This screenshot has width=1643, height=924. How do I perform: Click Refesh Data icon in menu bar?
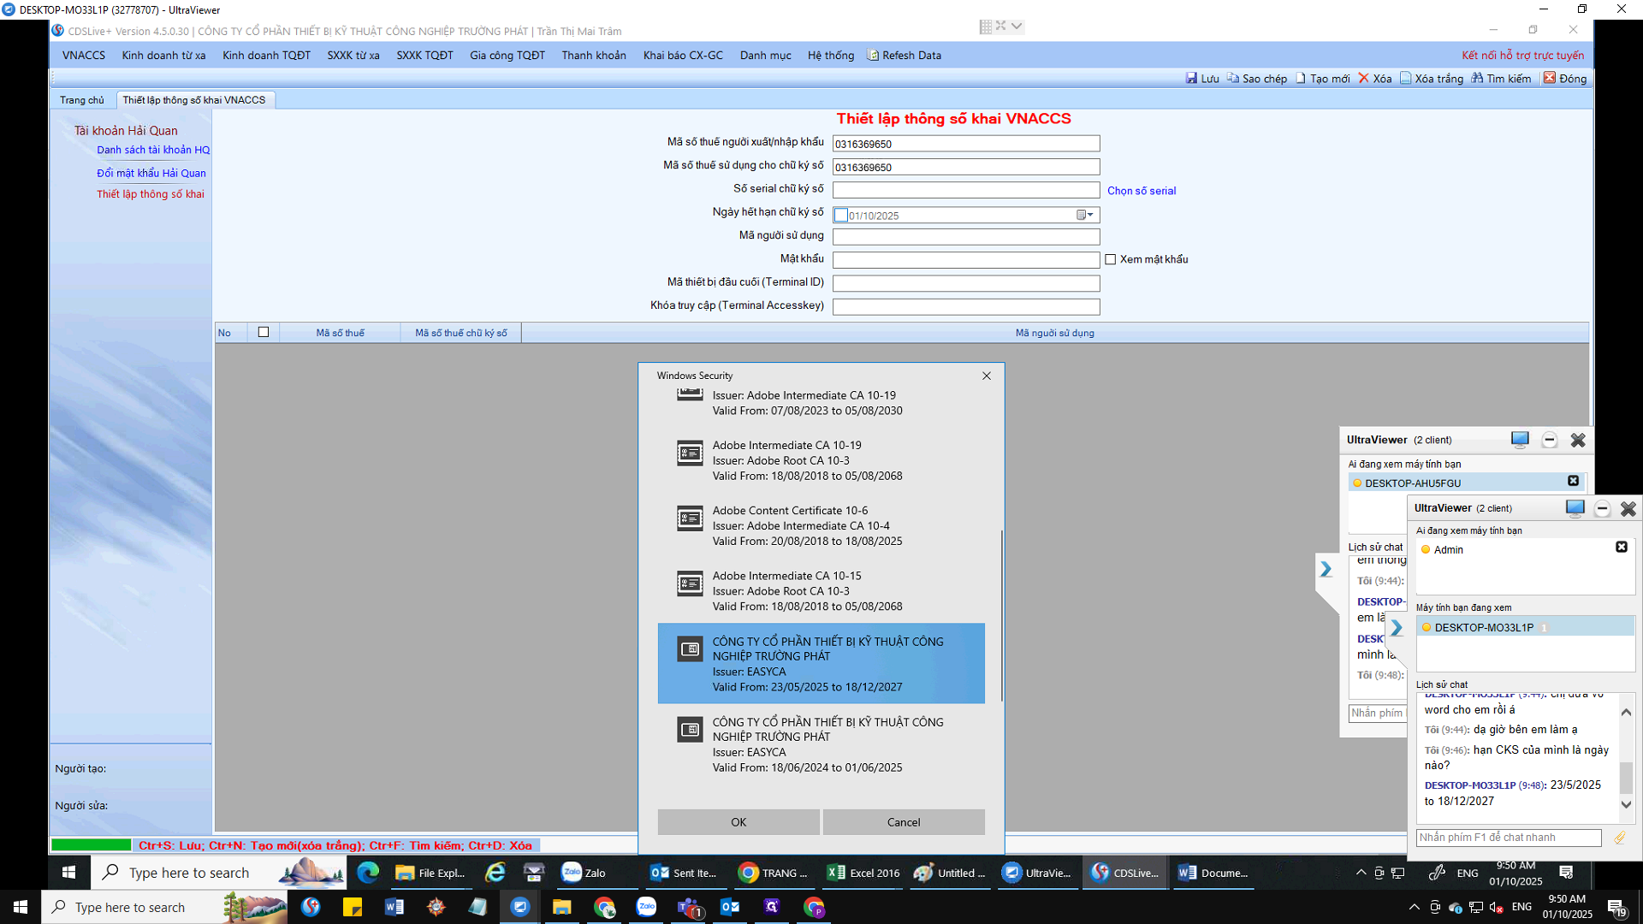pyautogui.click(x=873, y=55)
